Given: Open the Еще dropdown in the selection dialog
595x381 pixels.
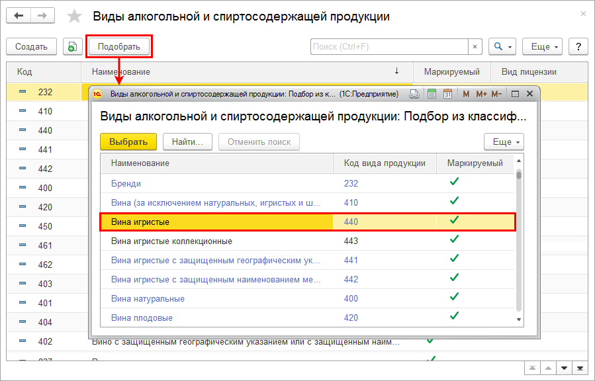Looking at the screenshot, I should coord(504,142).
